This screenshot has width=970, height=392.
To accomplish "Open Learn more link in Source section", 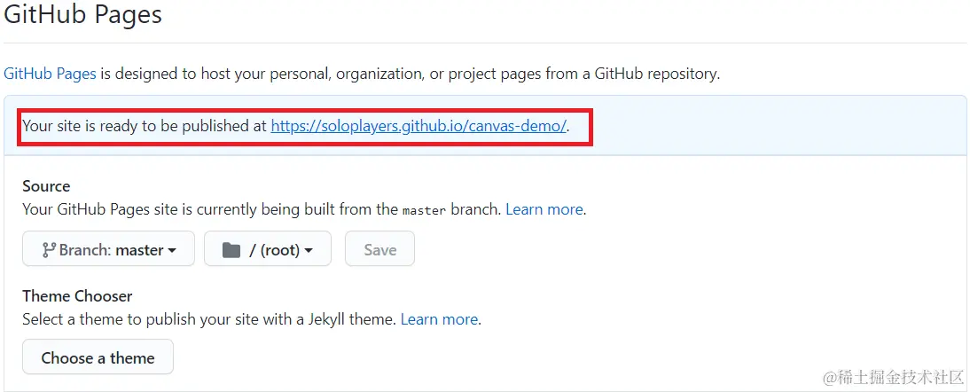I will pyautogui.click(x=544, y=210).
